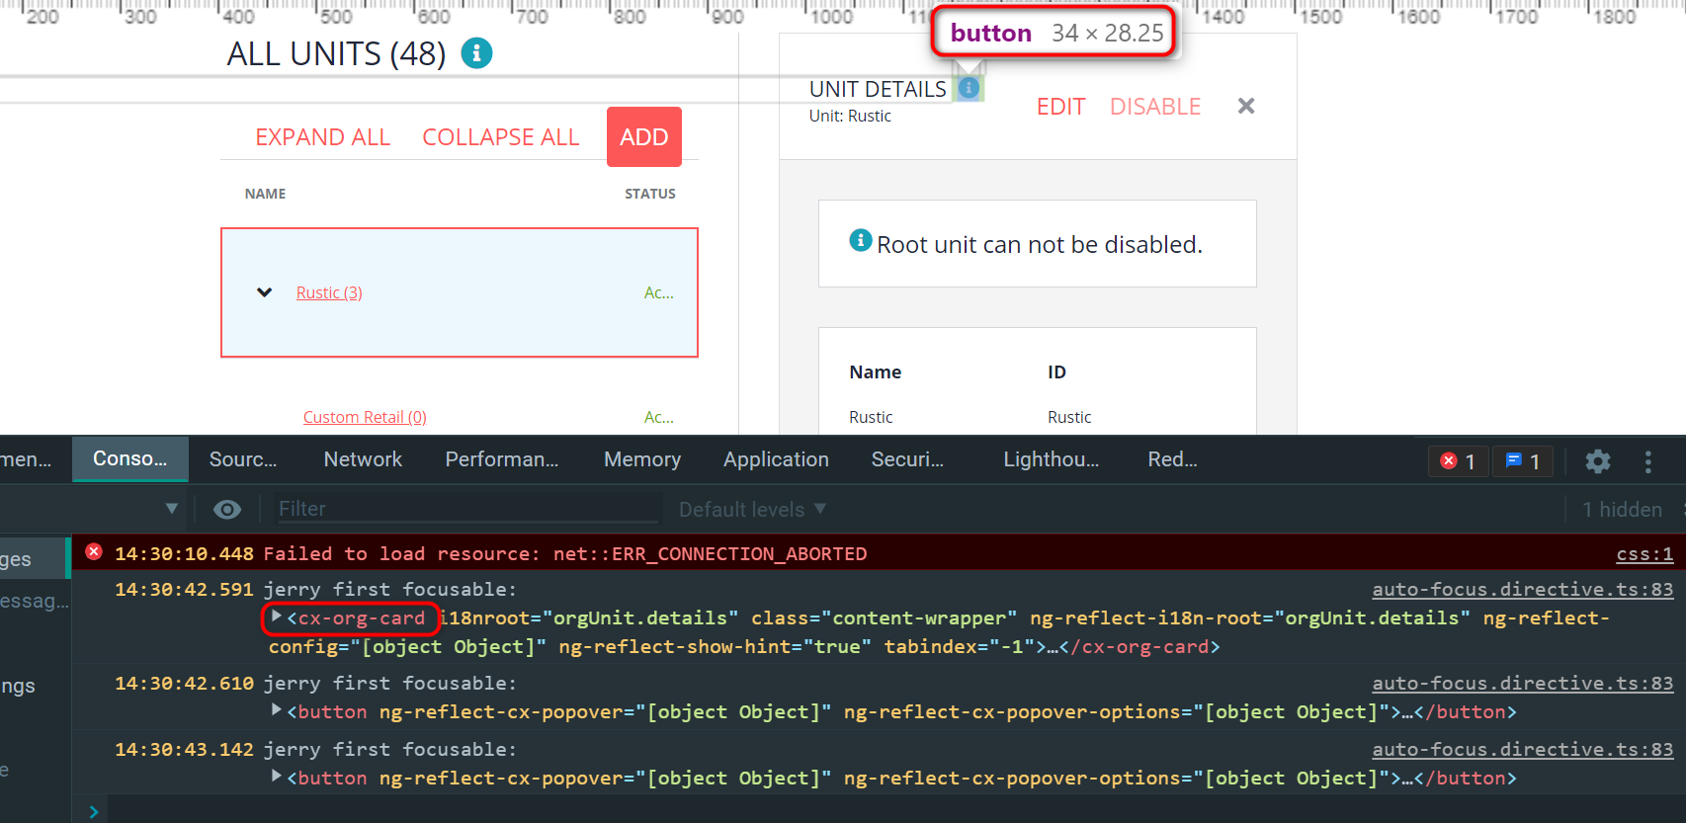The height and width of the screenshot is (823, 1686).
Task: Open the Custom Retail (0) unit link
Action: point(365,417)
